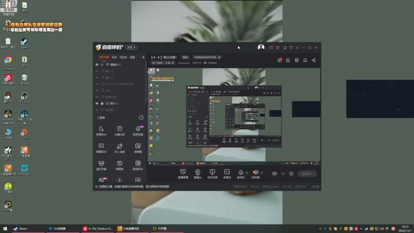Click 修改 button next to stream title

pos(185,57)
